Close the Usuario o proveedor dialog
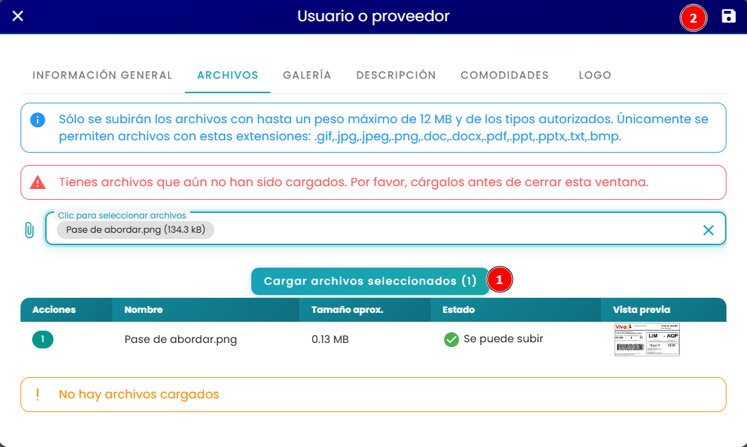747x447 pixels. point(18,16)
